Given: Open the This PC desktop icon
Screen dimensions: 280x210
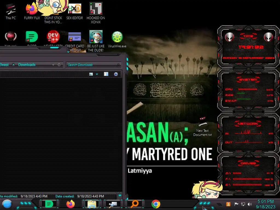Looking at the screenshot, I should tap(11, 11).
